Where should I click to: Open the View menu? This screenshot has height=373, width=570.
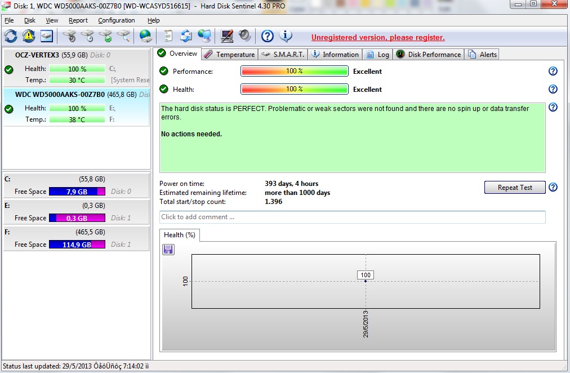(52, 20)
